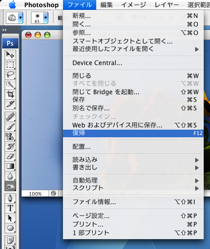The height and width of the screenshot is (249, 210).
Task: Open the Apple menu
Action: click(13, 5)
